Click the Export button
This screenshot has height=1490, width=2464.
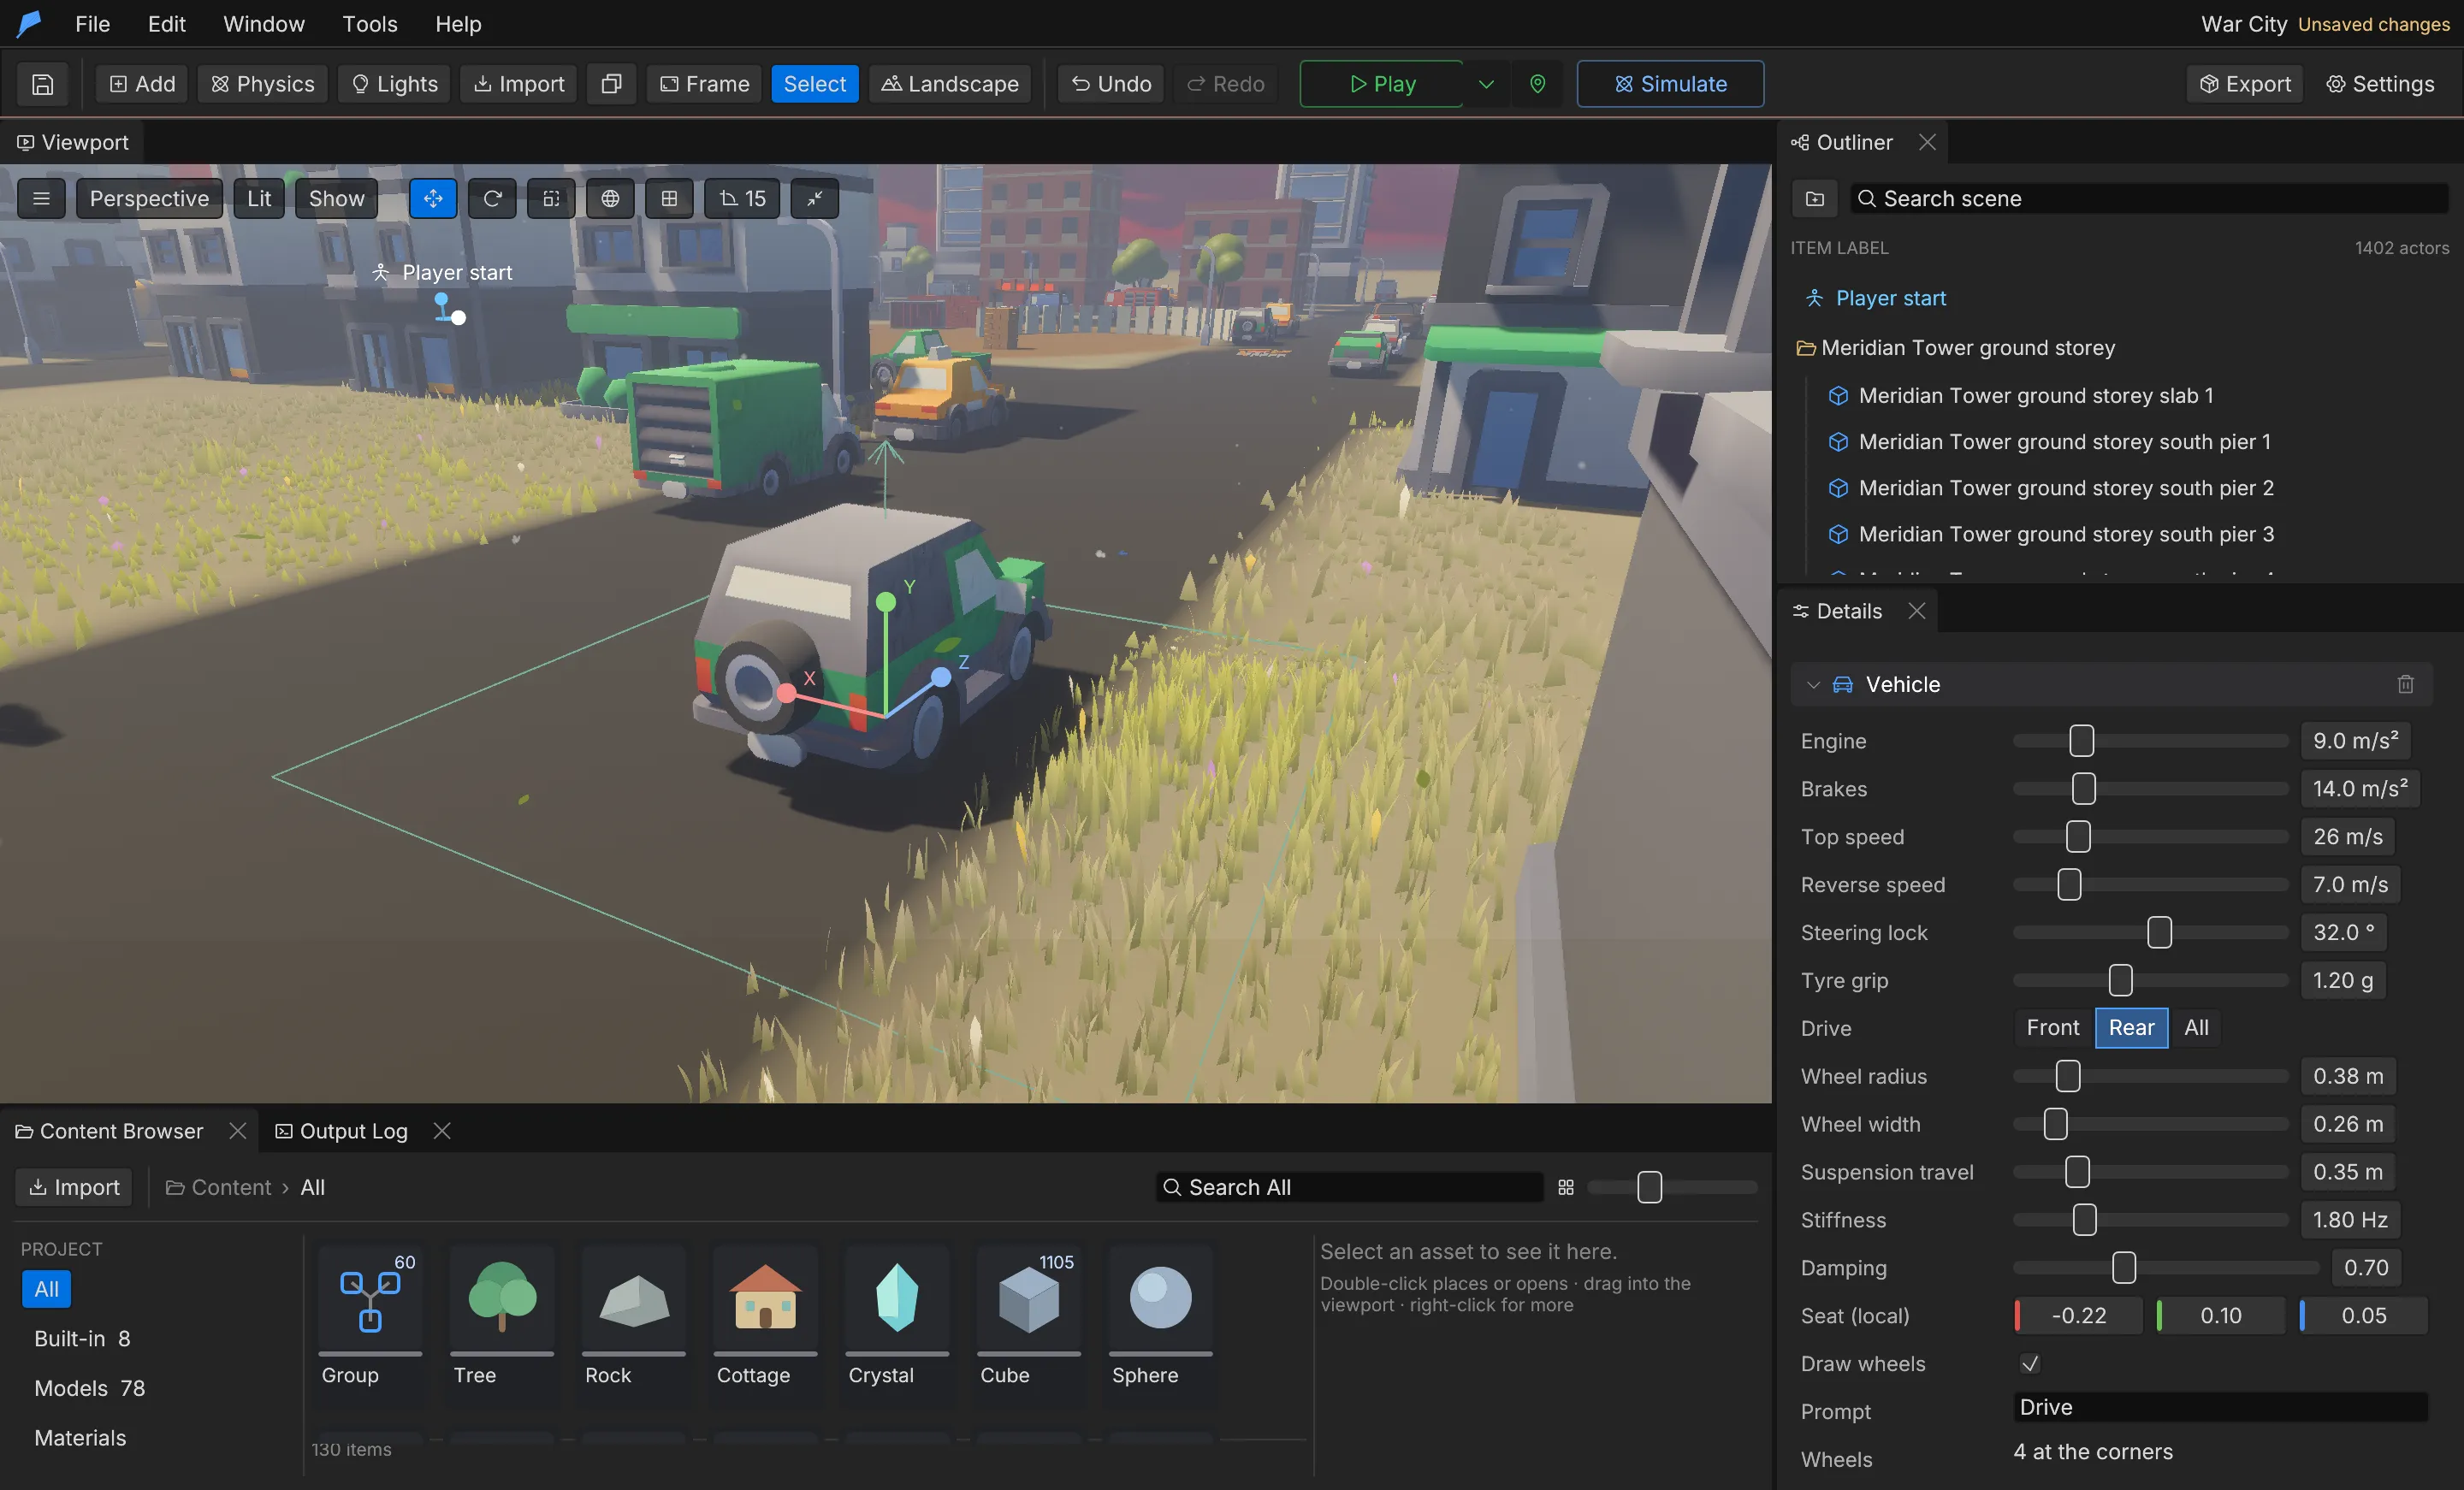click(2245, 84)
